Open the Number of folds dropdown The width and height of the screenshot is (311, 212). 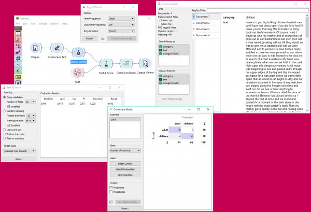pyautogui.click(x=31, y=102)
